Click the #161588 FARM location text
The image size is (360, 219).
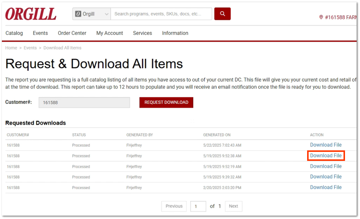coord(341,18)
